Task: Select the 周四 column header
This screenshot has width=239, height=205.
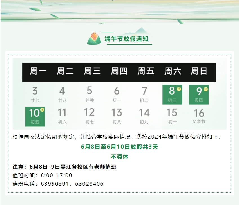Action: [x=119, y=71]
